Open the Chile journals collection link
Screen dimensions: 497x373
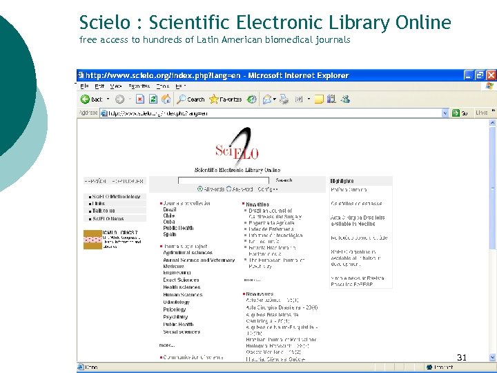pyautogui.click(x=169, y=216)
